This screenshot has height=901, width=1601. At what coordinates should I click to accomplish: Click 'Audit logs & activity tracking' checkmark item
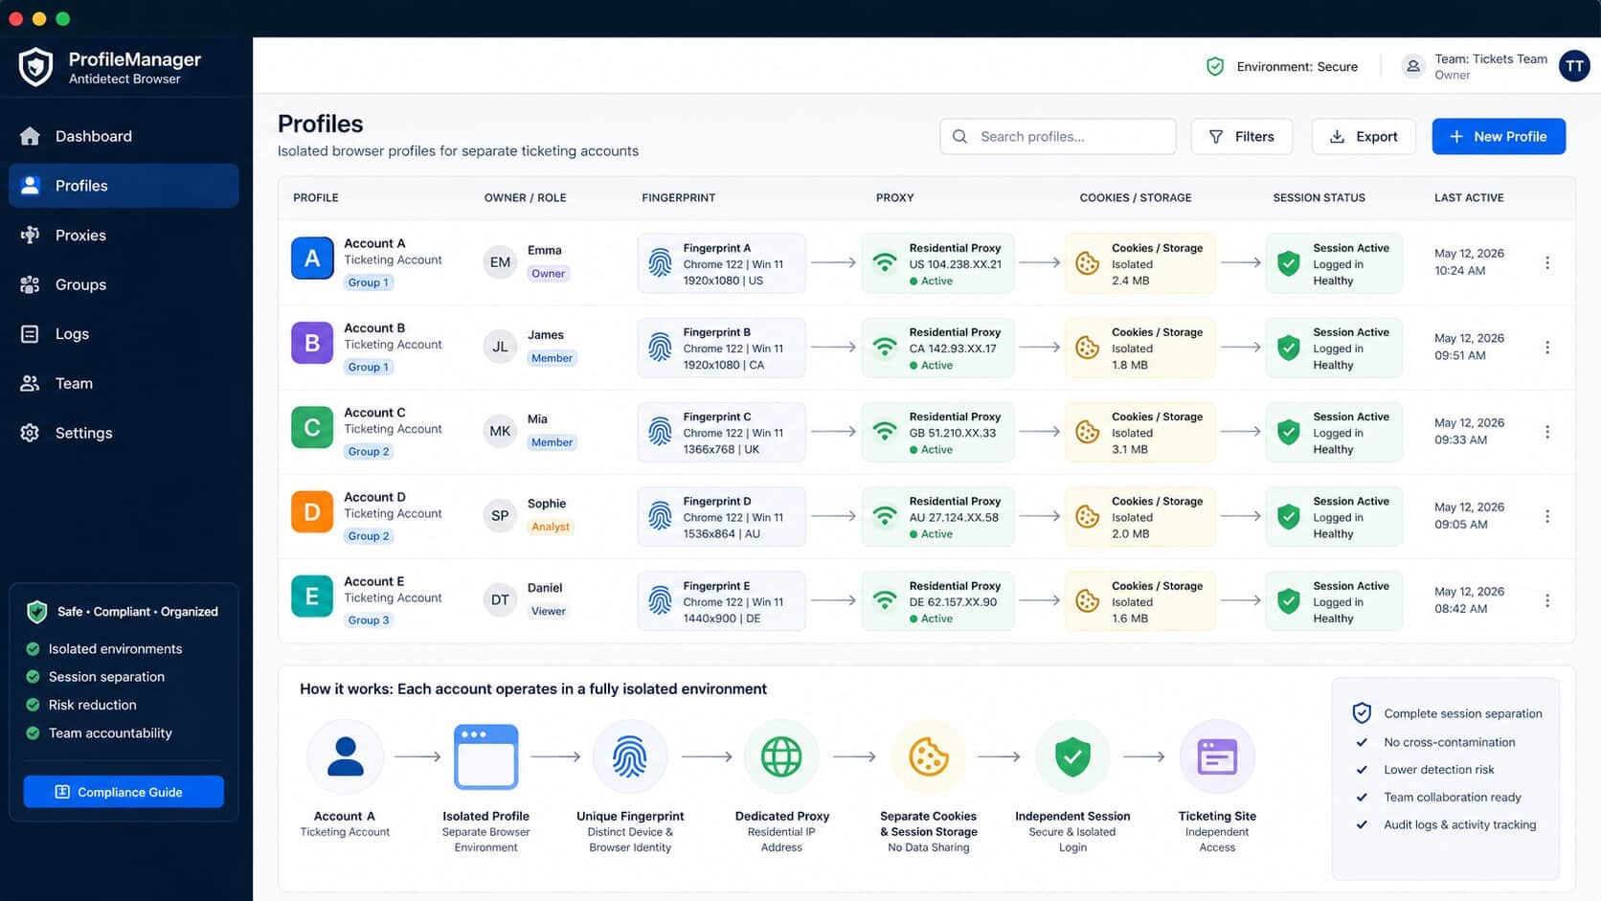point(1446,824)
